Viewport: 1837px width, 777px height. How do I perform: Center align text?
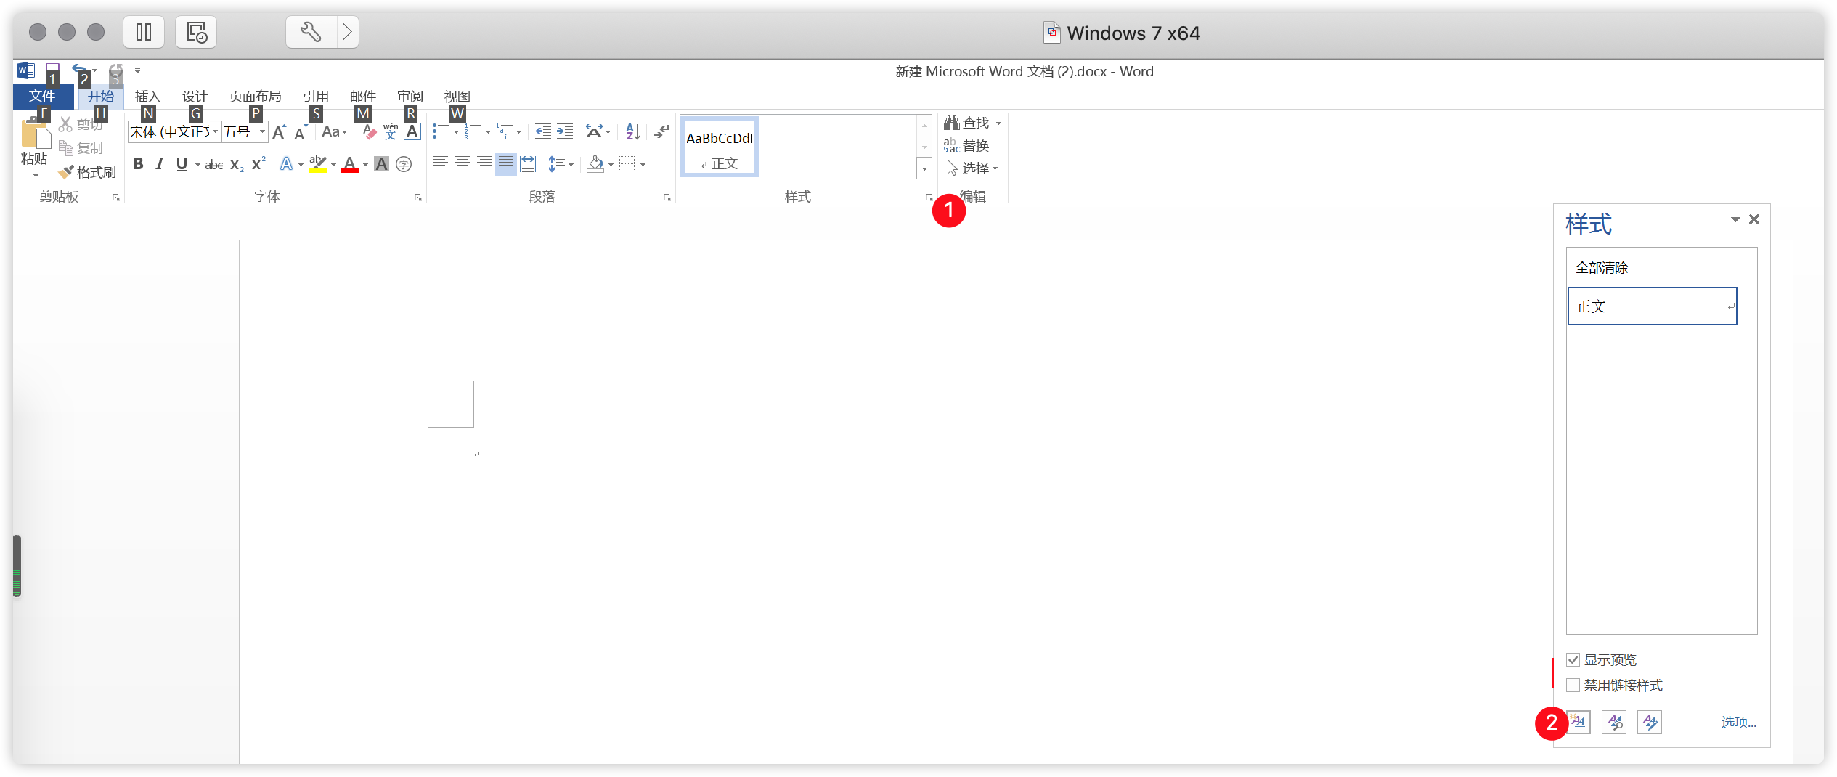click(x=463, y=165)
